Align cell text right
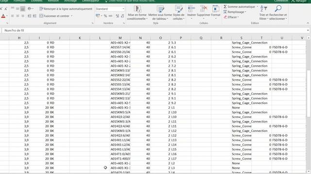Viewport: 311px width, 174px height. 23,16
